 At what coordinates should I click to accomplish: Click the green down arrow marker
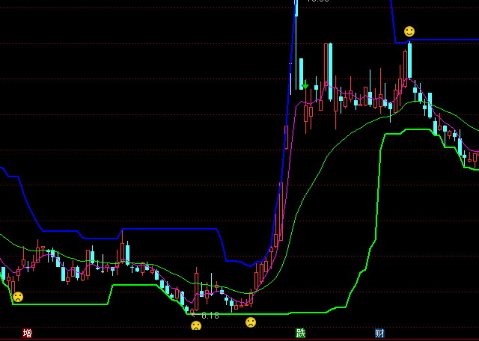[x=305, y=84]
